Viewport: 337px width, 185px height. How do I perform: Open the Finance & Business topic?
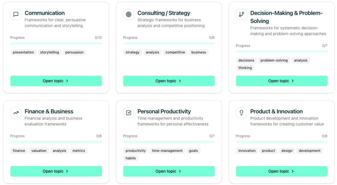(x=56, y=171)
